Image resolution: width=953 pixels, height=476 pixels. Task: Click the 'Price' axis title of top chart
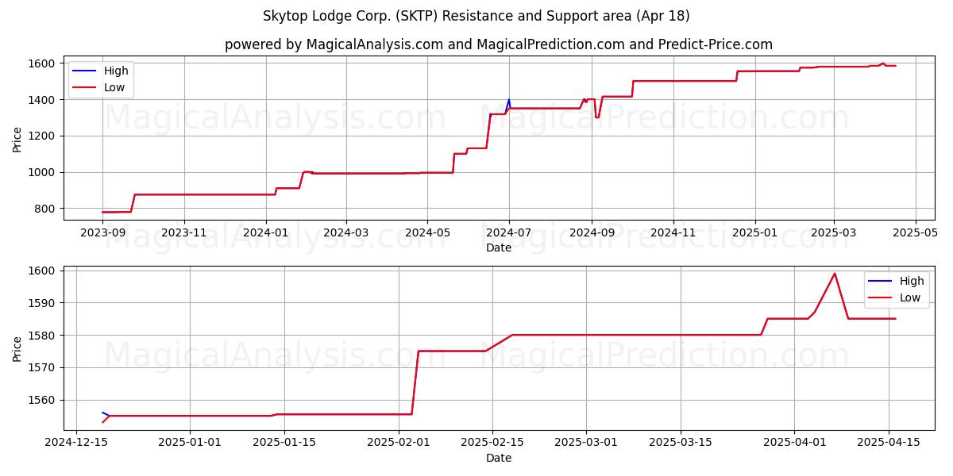[x=17, y=138]
